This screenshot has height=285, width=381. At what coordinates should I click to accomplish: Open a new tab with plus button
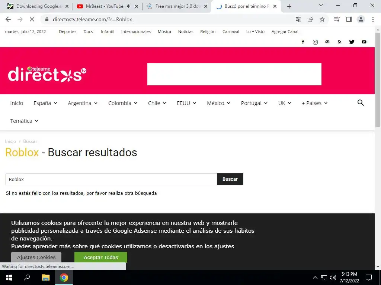tap(289, 6)
